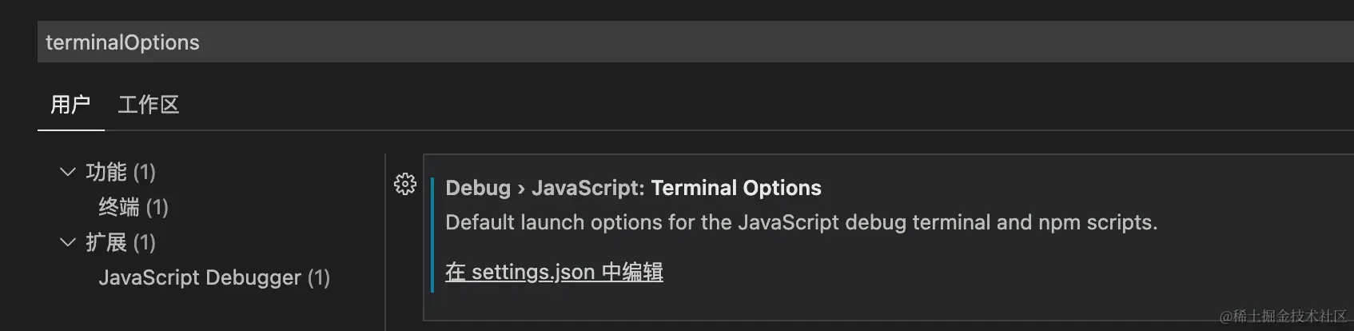1354x331 pixels.
Task: Select the 功能 (1) category label
Action: tap(121, 172)
